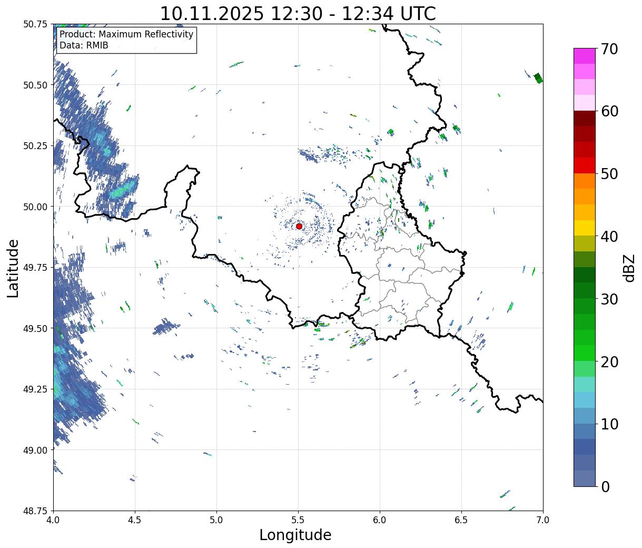Click the magenta top segment of the colorbar
The width and height of the screenshot is (642, 548).
point(585,56)
